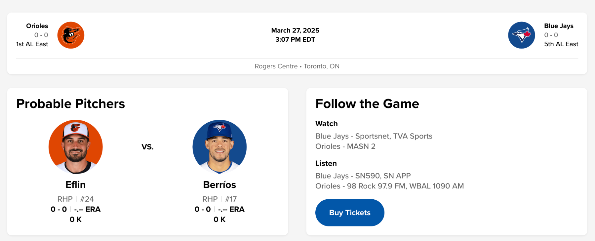Select the Eflin pitcher name
The image size is (595, 241).
pos(76,185)
